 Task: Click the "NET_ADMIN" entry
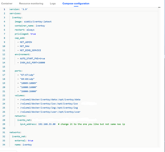pos(26,42)
